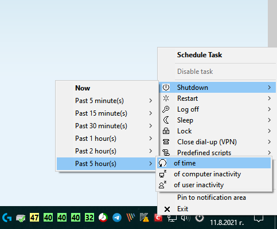Click the round power-timer tray icon

(x=200, y=218)
